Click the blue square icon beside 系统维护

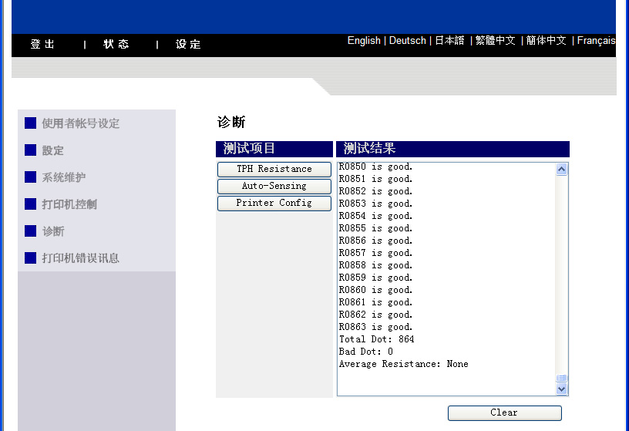(31, 177)
